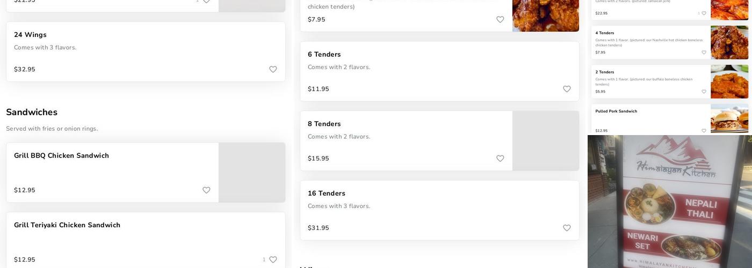The width and height of the screenshot is (752, 268).
Task: Click heart on Grill BBQ Chicken Sandwich
Action: (206, 190)
